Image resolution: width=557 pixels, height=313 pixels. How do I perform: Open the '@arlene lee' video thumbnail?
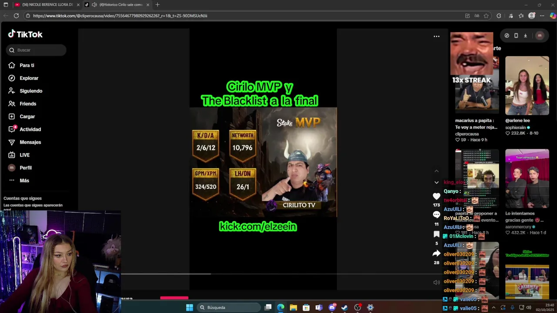coord(527,85)
